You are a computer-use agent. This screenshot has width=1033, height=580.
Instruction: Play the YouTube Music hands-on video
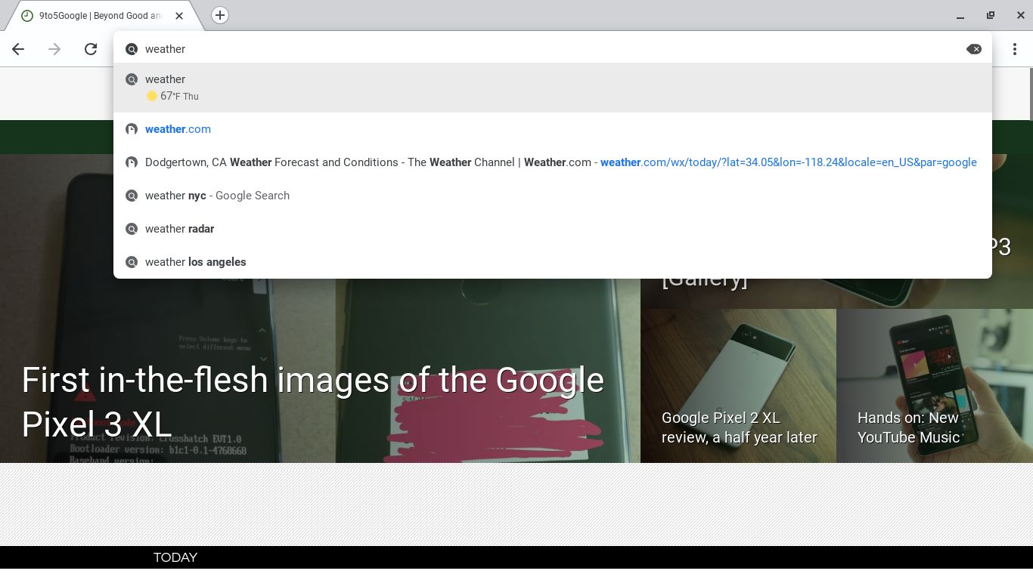(x=934, y=385)
